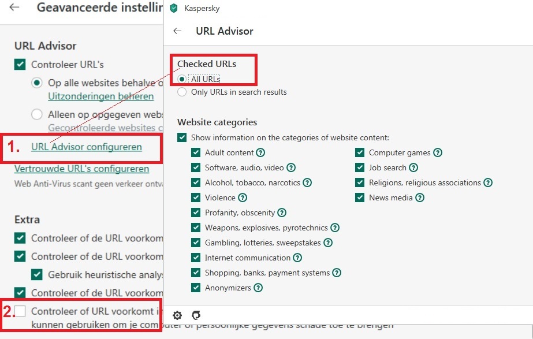
Task: Open Uitzonderingen beheren link
Action: tap(101, 96)
